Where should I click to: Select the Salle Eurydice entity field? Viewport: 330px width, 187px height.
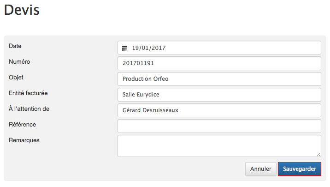219,95
